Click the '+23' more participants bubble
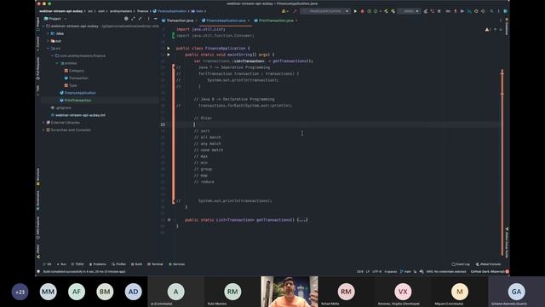The width and height of the screenshot is (545, 307). point(20,292)
